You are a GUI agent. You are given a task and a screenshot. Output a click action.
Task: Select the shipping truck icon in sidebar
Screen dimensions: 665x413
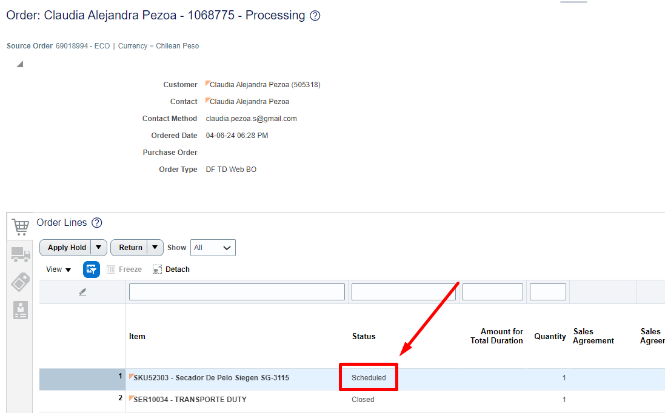click(20, 254)
